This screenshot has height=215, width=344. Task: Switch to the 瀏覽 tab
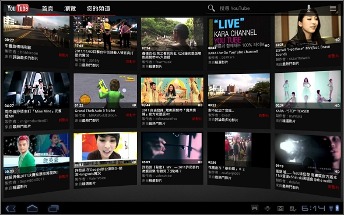coord(70,9)
